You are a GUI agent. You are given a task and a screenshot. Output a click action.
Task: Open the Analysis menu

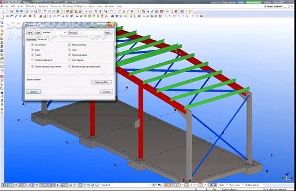click(43, 6)
